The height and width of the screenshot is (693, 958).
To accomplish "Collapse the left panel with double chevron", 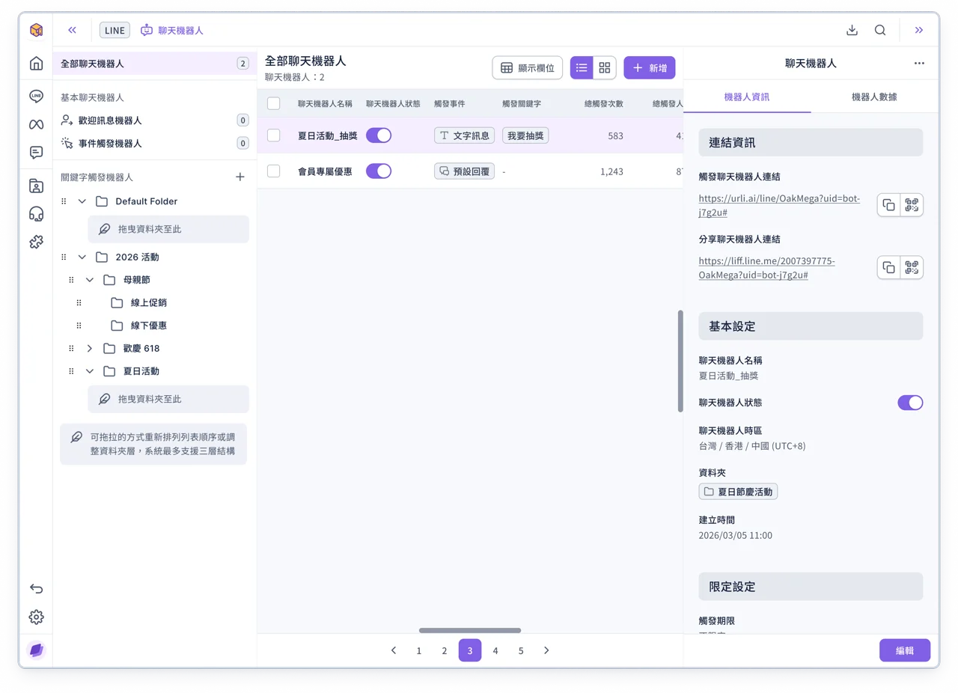I will pyautogui.click(x=73, y=30).
